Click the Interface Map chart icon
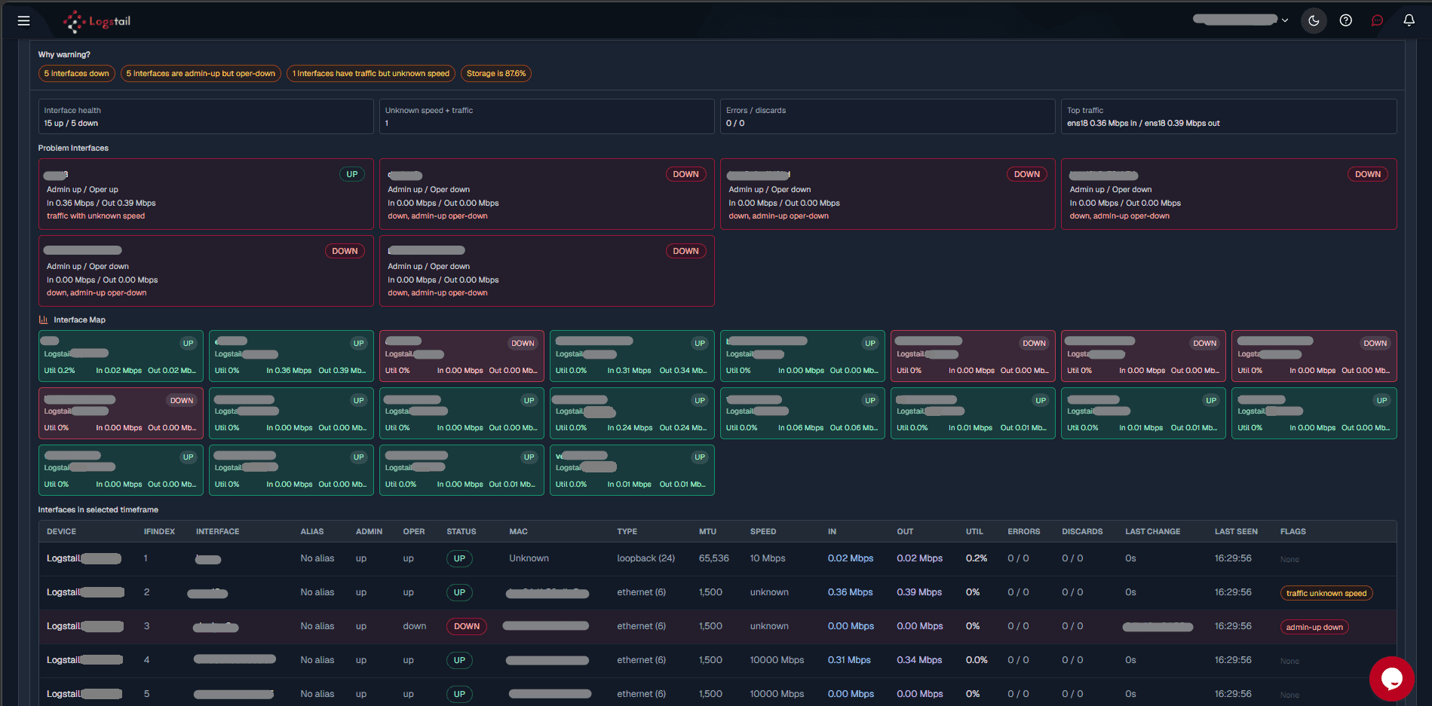 (x=44, y=320)
